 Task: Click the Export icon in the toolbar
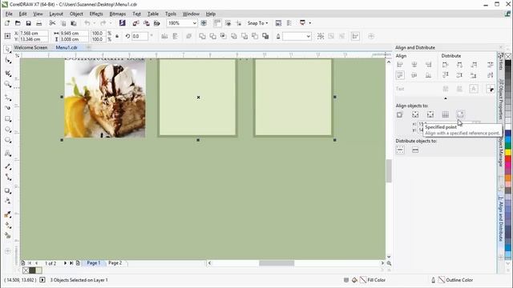[146, 23]
